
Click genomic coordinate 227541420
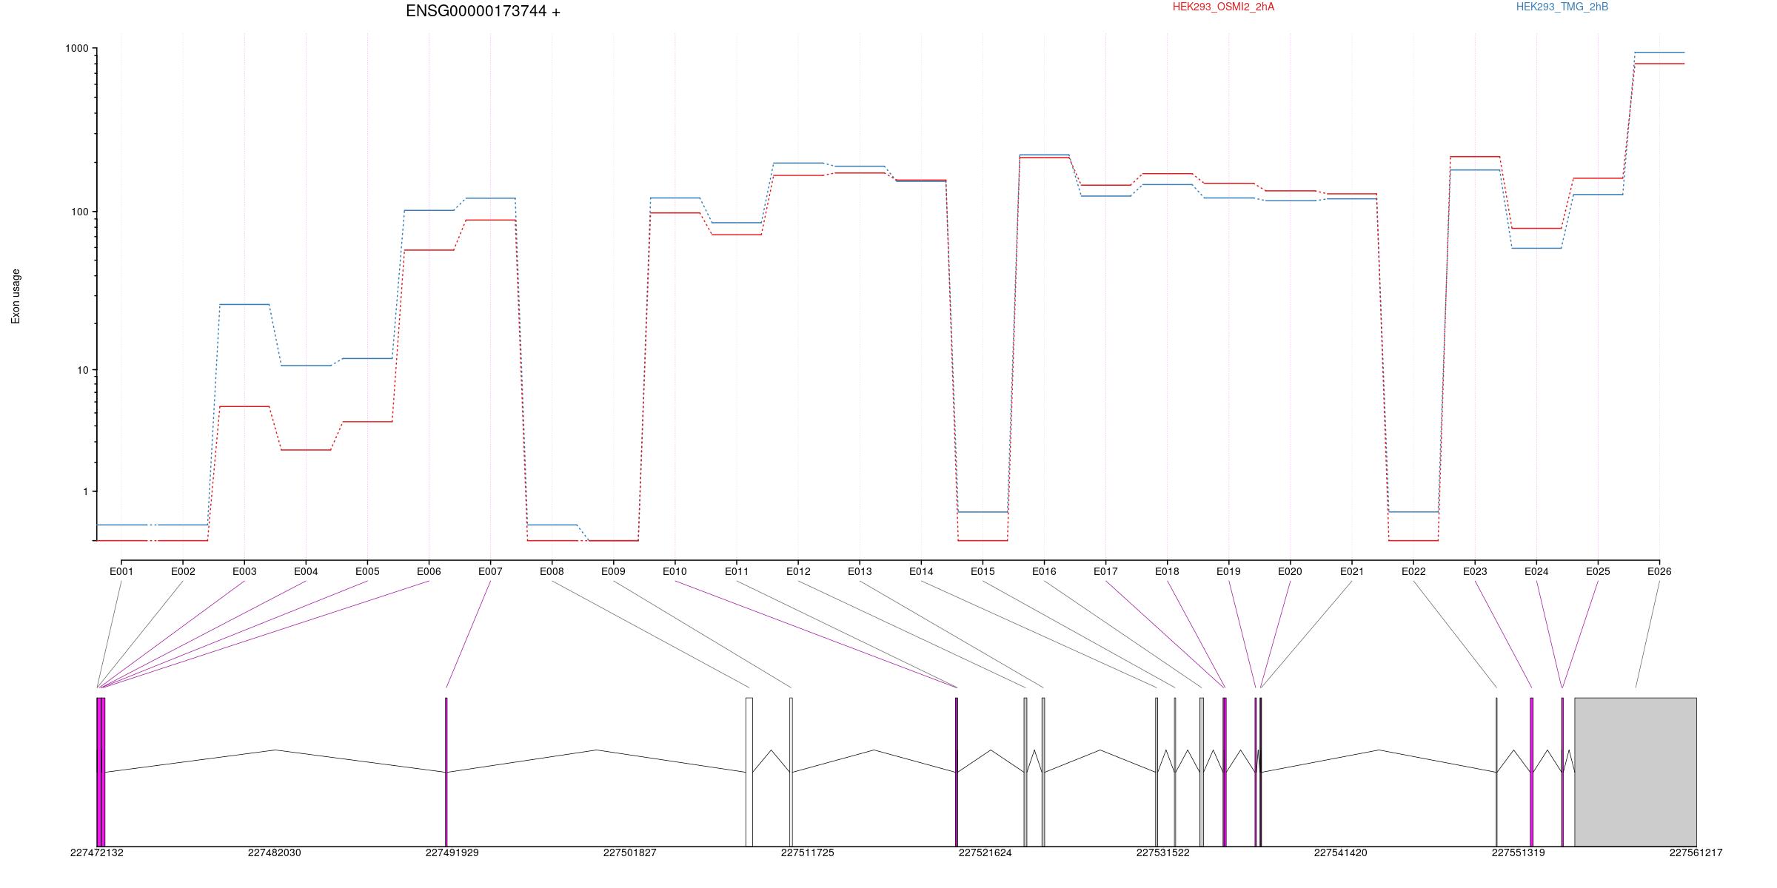(x=1341, y=853)
